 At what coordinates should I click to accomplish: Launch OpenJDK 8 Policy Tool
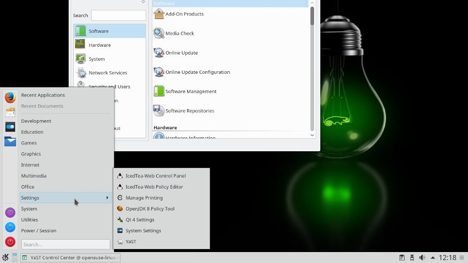[x=162, y=209]
